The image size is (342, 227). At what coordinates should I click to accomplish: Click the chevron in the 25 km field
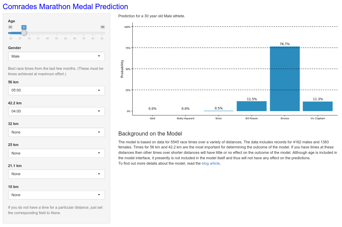click(99, 153)
